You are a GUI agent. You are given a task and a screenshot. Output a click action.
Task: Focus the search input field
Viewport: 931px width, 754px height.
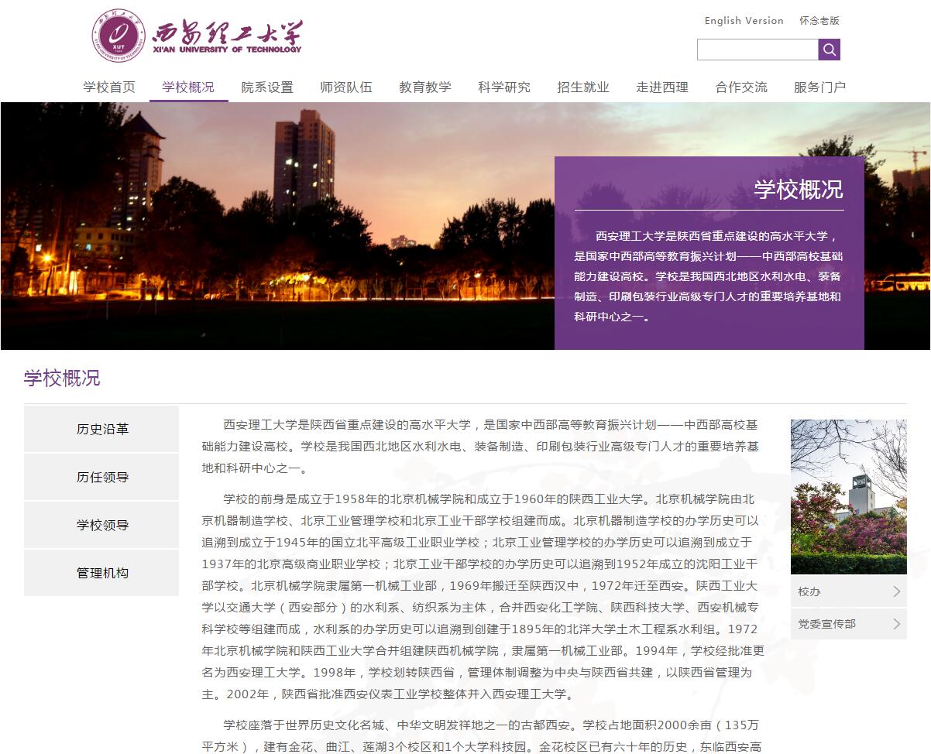[758, 50]
